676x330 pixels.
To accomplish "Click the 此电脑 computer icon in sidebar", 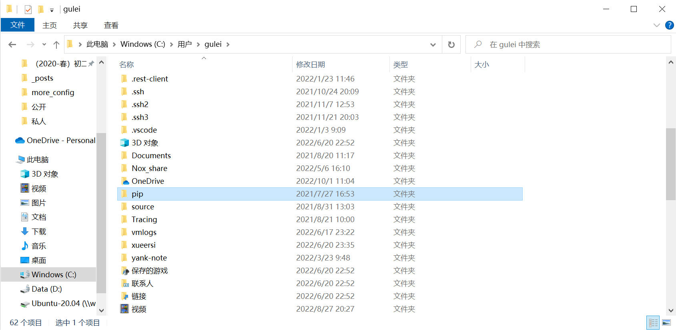I will coord(20,159).
